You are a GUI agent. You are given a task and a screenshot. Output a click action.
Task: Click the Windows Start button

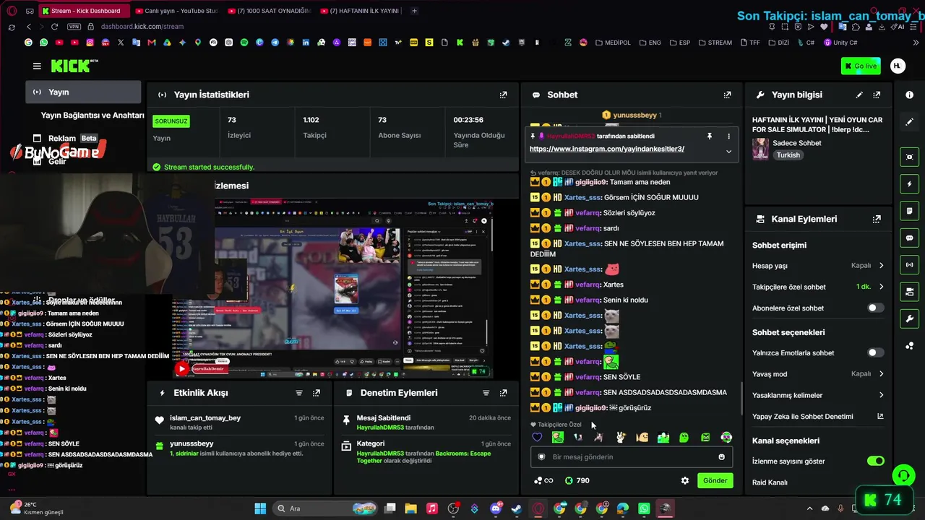pyautogui.click(x=260, y=508)
